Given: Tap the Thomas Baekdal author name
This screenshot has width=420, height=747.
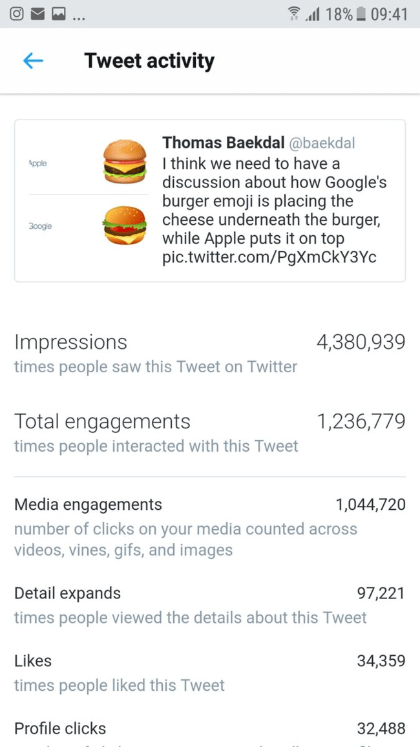Looking at the screenshot, I should [218, 142].
